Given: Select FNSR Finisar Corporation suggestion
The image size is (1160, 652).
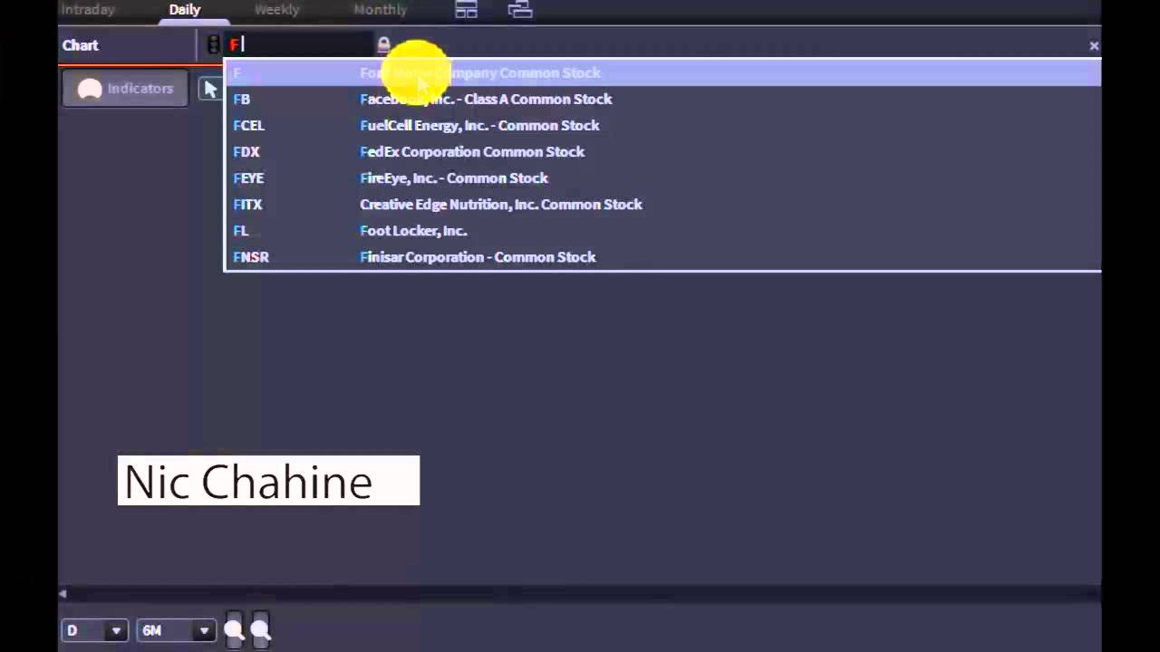Looking at the screenshot, I should click(x=662, y=256).
